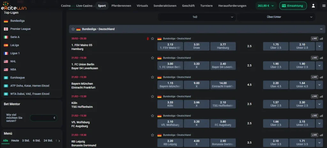
Task: Expand more markets for Mainz vs Hamburg
Action: pyautogui.click(x=319, y=46)
